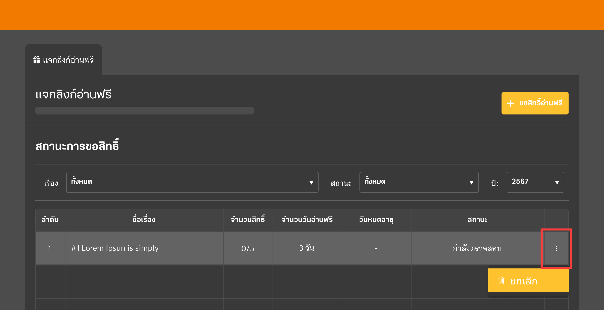Click the จำนวนวันอ่านฟรี column header
604x310 pixels.
click(307, 220)
